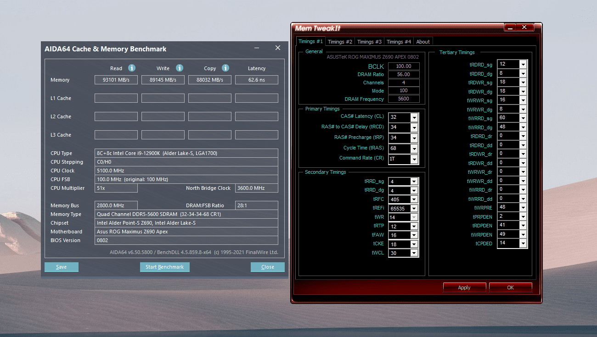This screenshot has height=337, width=597.
Task: Click the BCLK value field
Action: coord(404,66)
